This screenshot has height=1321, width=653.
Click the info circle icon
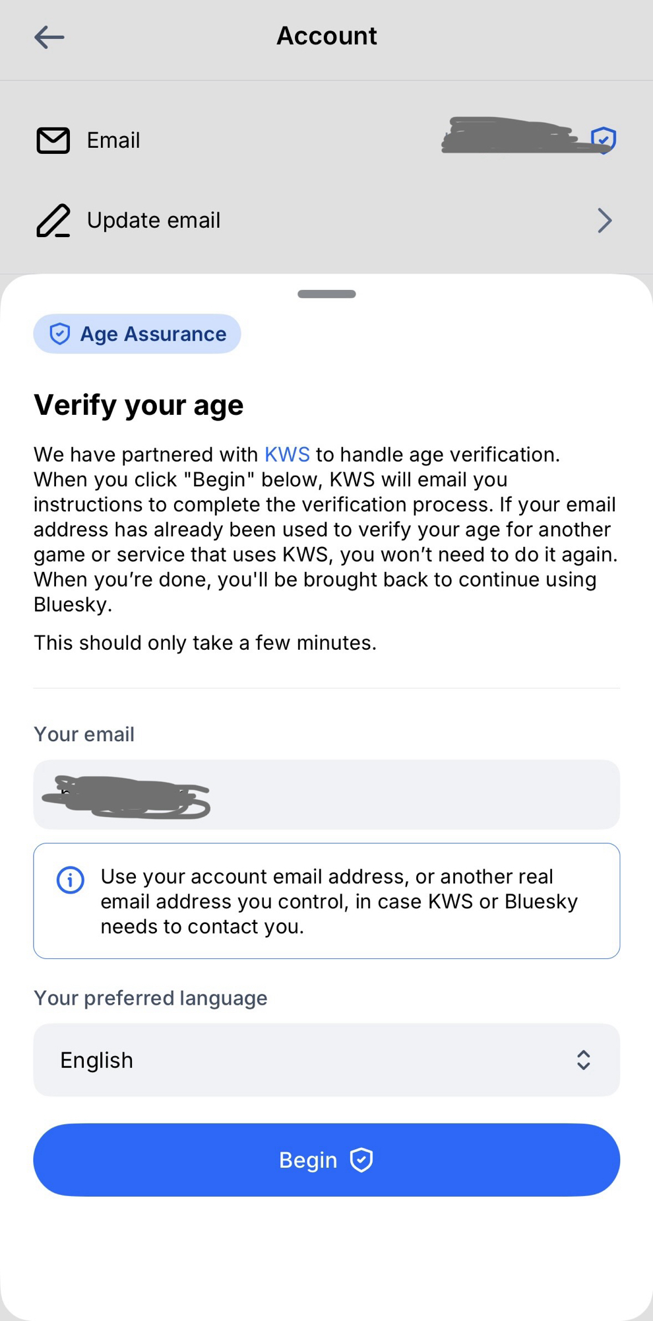tap(71, 880)
